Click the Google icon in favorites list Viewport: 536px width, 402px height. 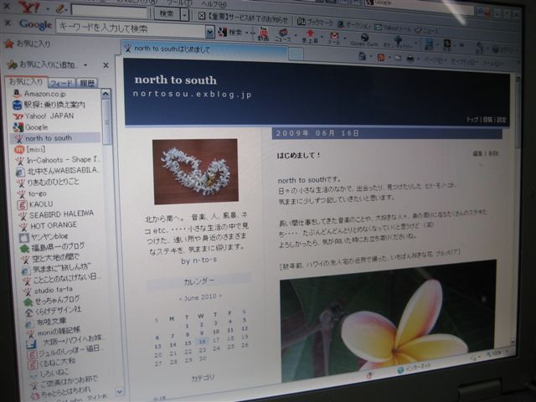18,127
